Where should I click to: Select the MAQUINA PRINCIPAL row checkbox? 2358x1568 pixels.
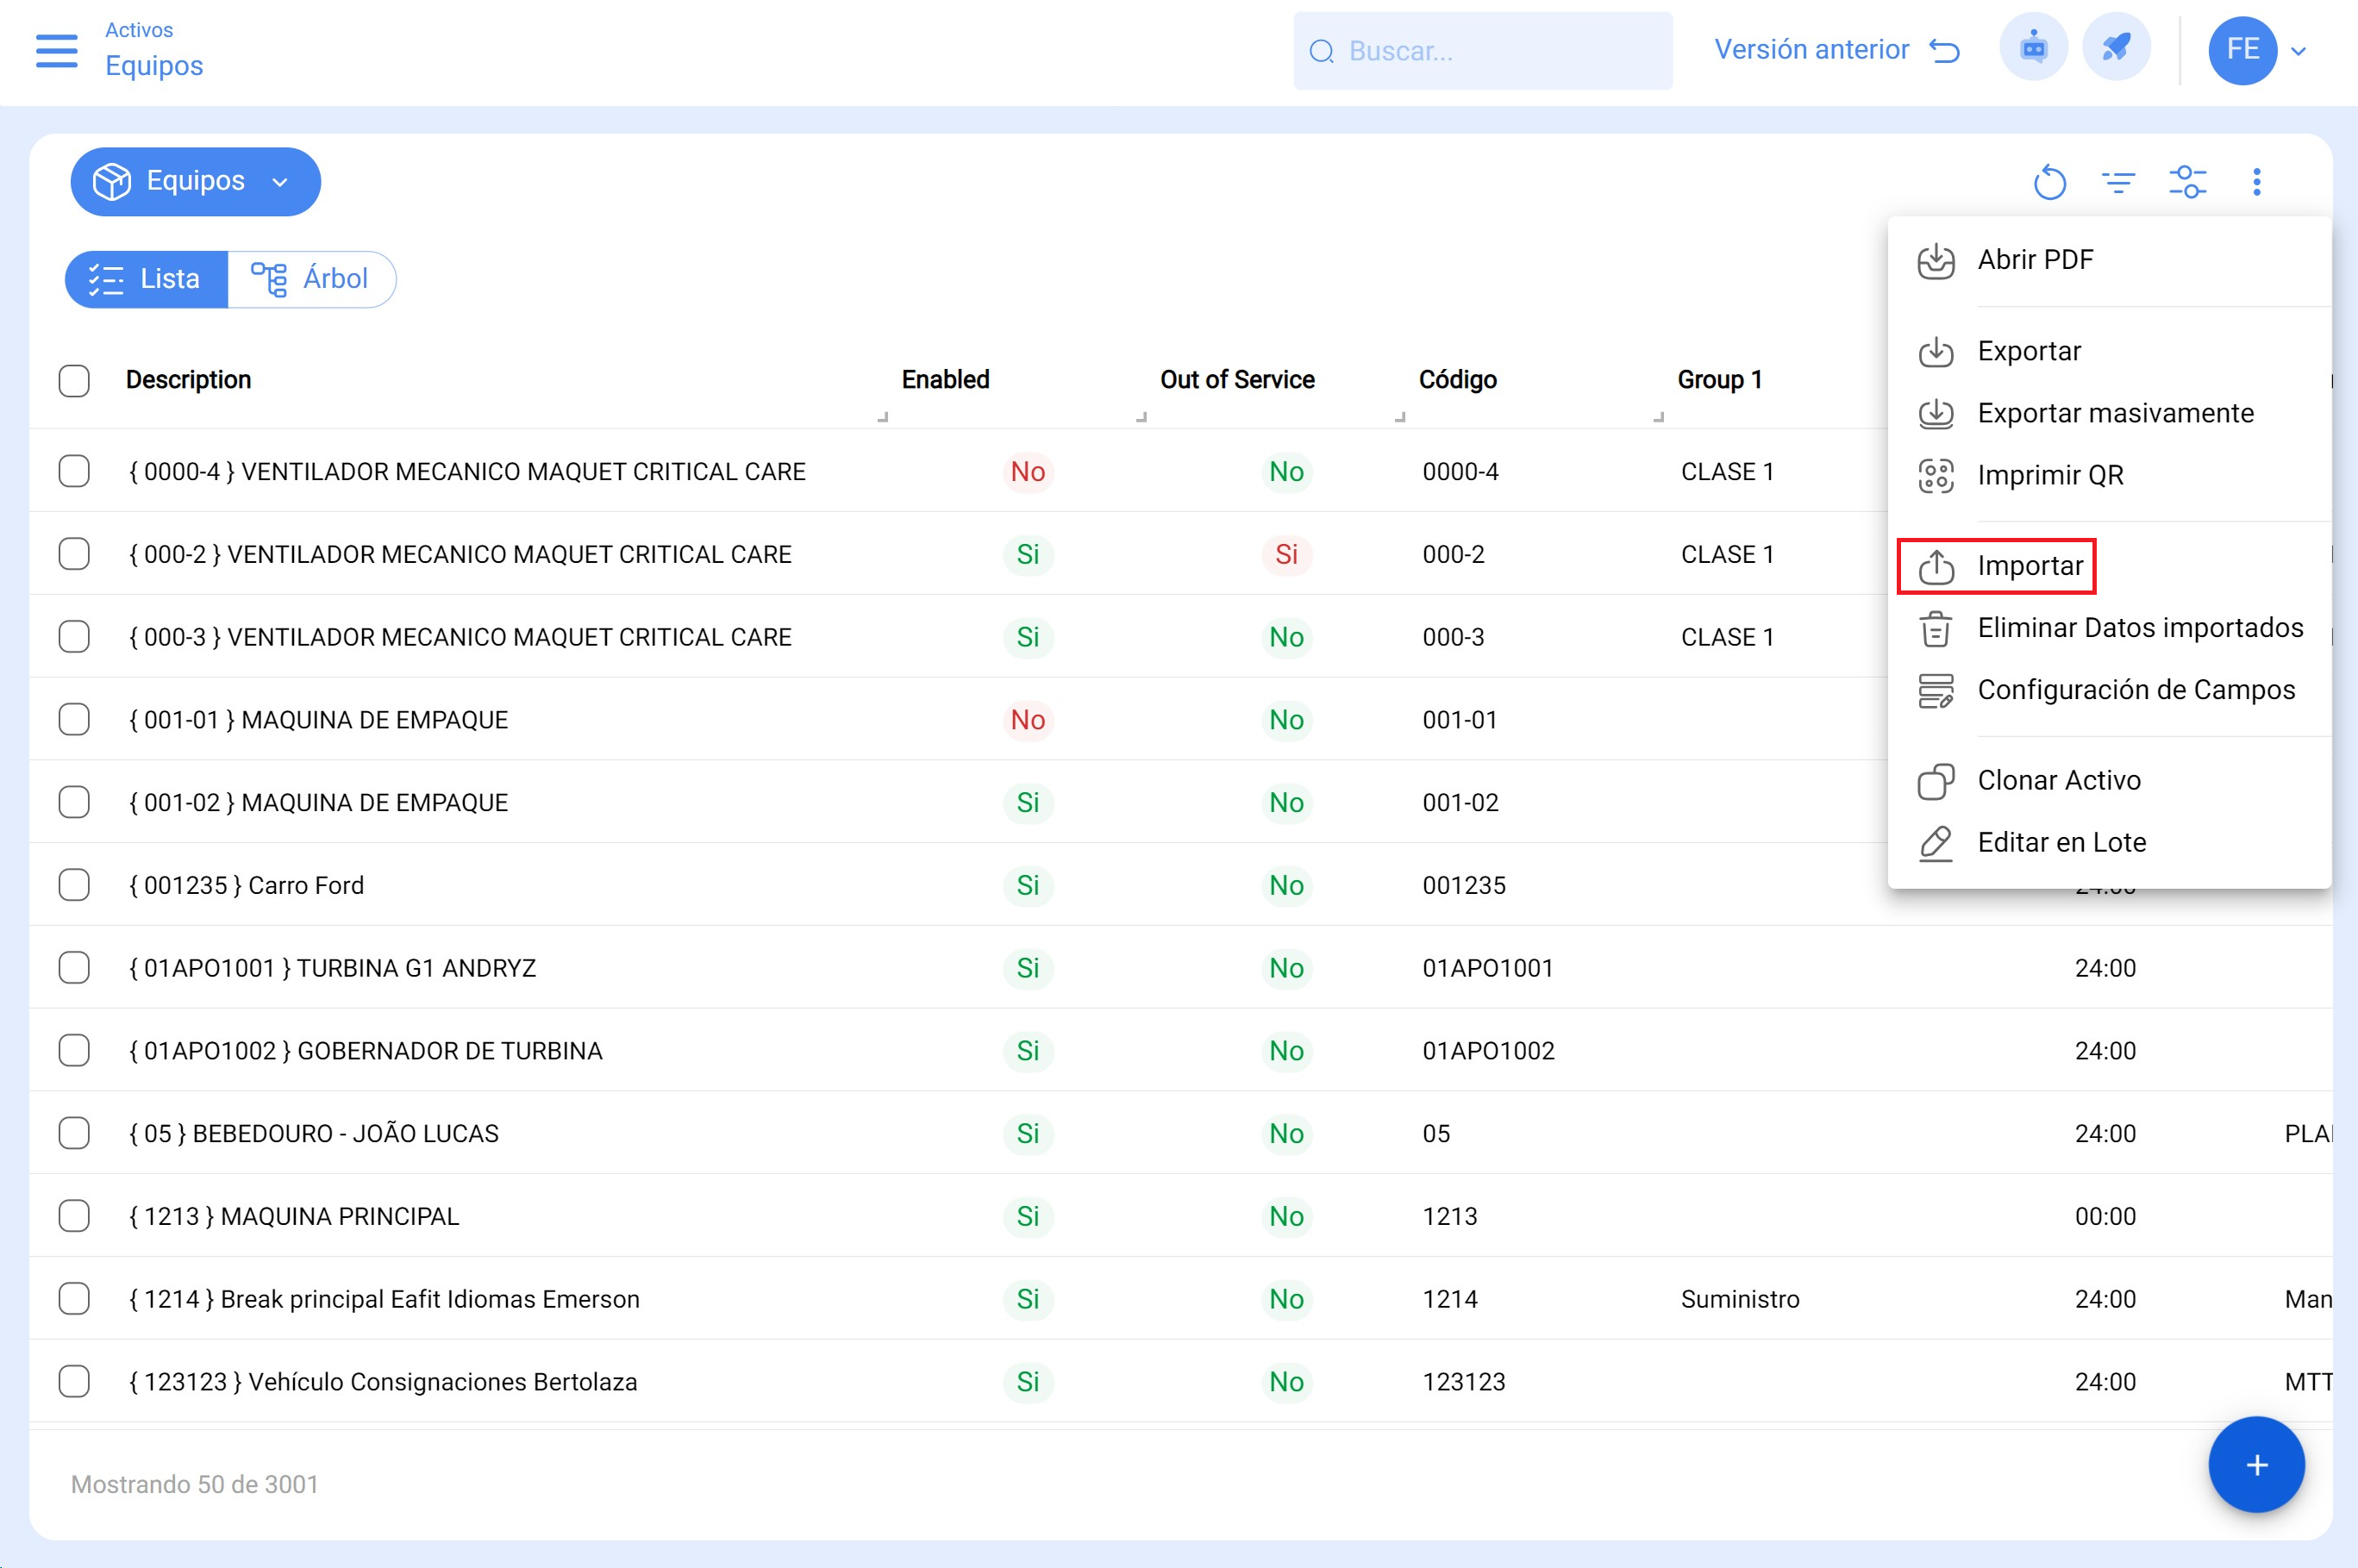(74, 1216)
